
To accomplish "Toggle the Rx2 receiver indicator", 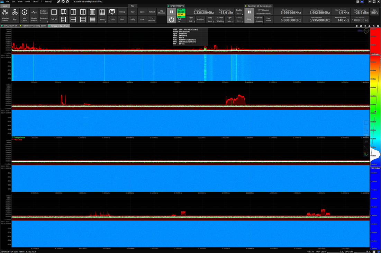I will (181, 19).
